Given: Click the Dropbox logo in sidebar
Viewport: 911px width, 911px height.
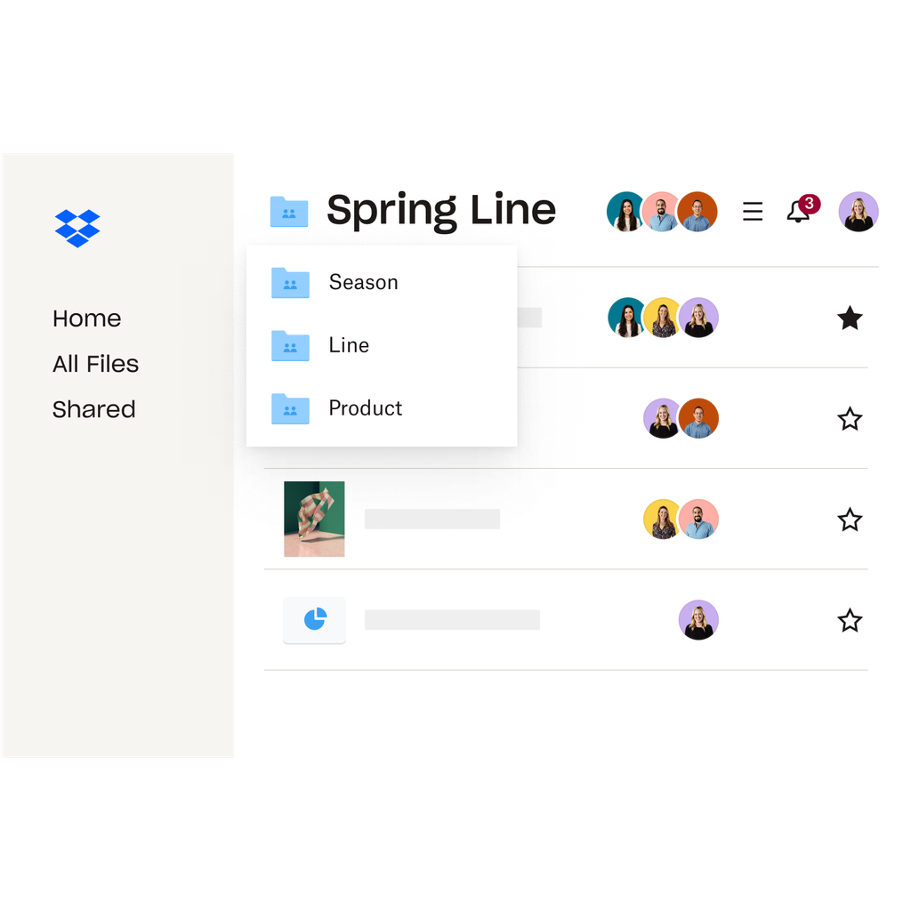Looking at the screenshot, I should 77,229.
